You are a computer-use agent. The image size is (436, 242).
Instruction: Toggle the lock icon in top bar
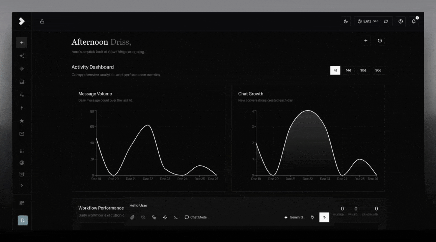coord(42,22)
